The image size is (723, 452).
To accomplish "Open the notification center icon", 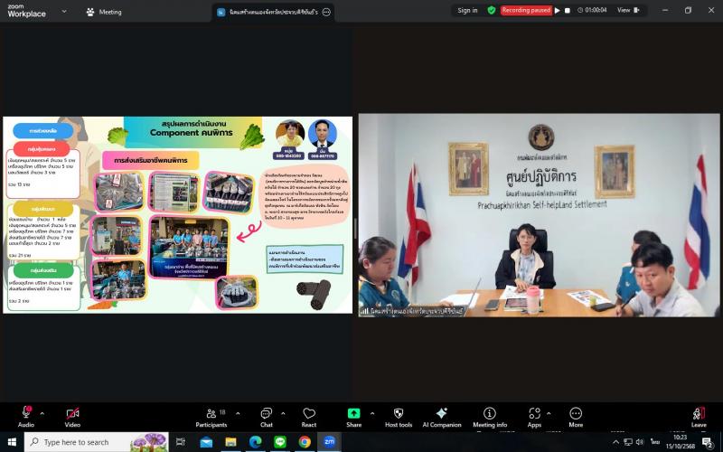I will click(x=708, y=442).
